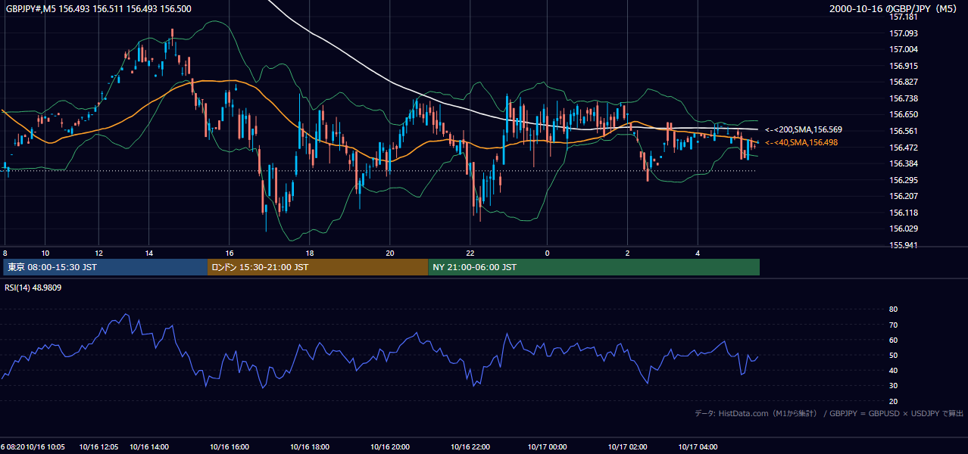Image resolution: width=968 pixels, height=454 pixels.
Task: Click RSI scale value 60
Action: pyautogui.click(x=893, y=340)
